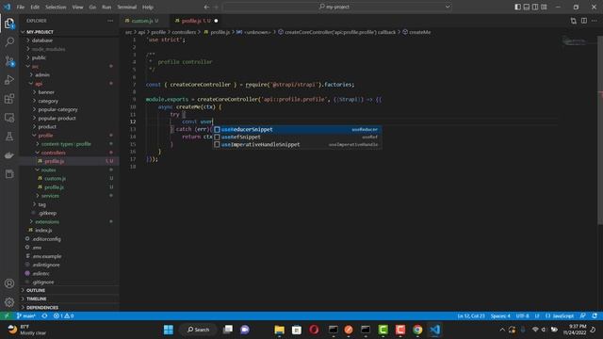Click the Opera icon in the taskbar
The image size is (603, 339).
[314, 330]
